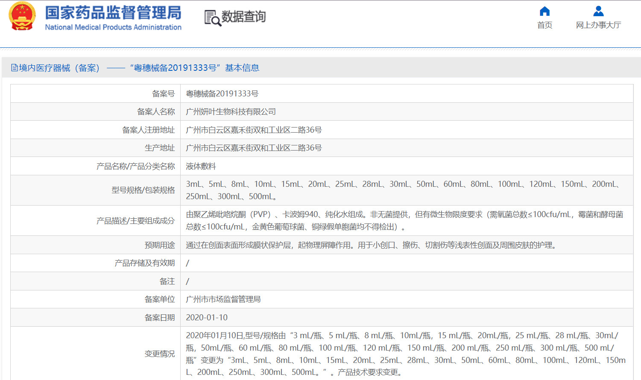Click the 由聚乙烯吡咯烷酮 composition description

click(404, 220)
